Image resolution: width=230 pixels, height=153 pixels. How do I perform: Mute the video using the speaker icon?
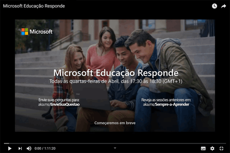tap(29, 149)
